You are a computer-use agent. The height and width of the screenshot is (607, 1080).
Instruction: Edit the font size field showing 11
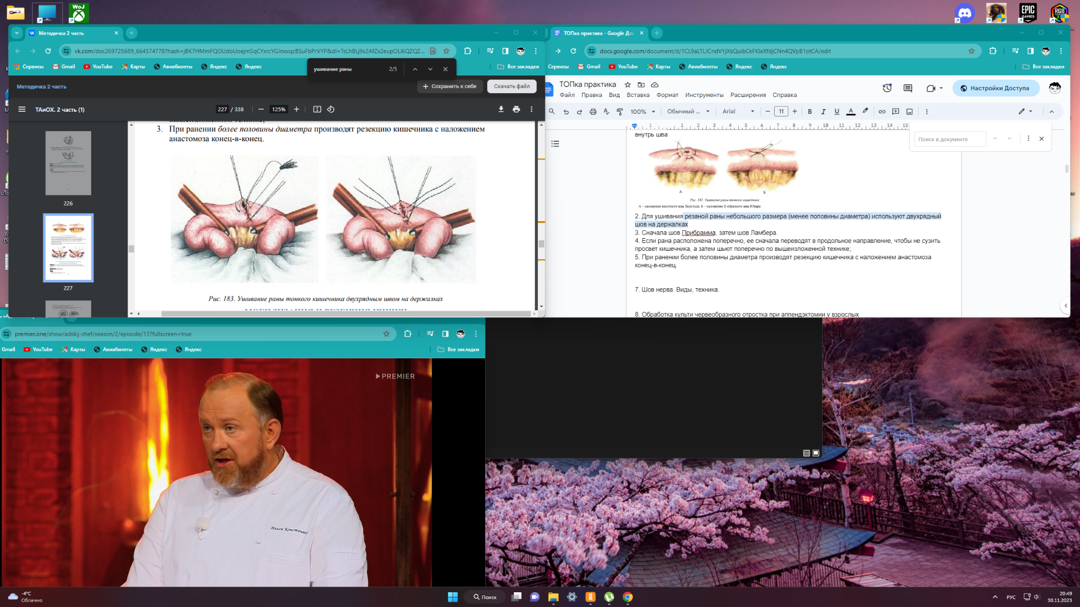[x=781, y=111]
